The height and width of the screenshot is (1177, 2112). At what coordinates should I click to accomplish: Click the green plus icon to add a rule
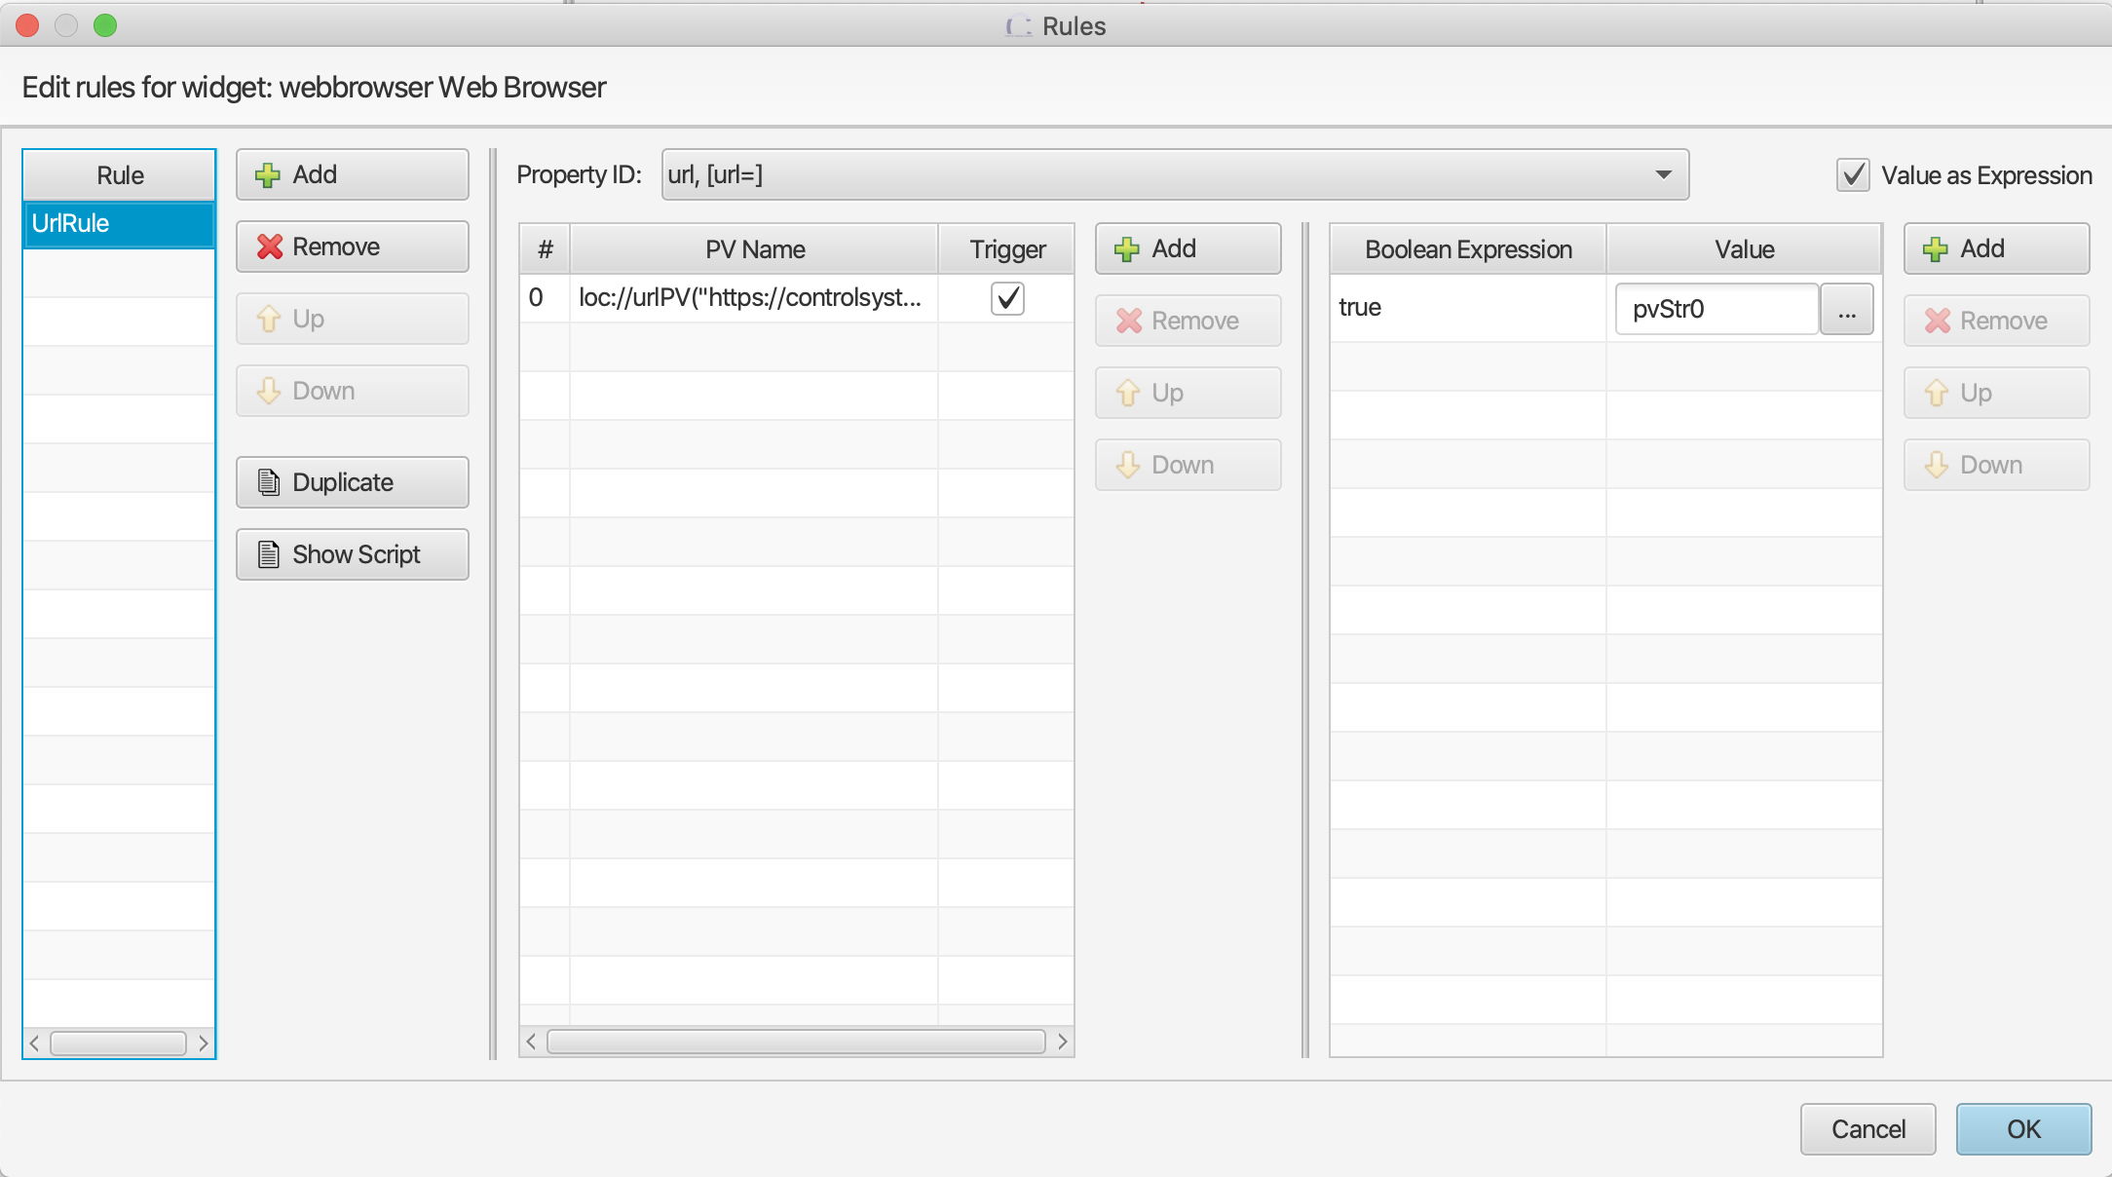click(267, 175)
